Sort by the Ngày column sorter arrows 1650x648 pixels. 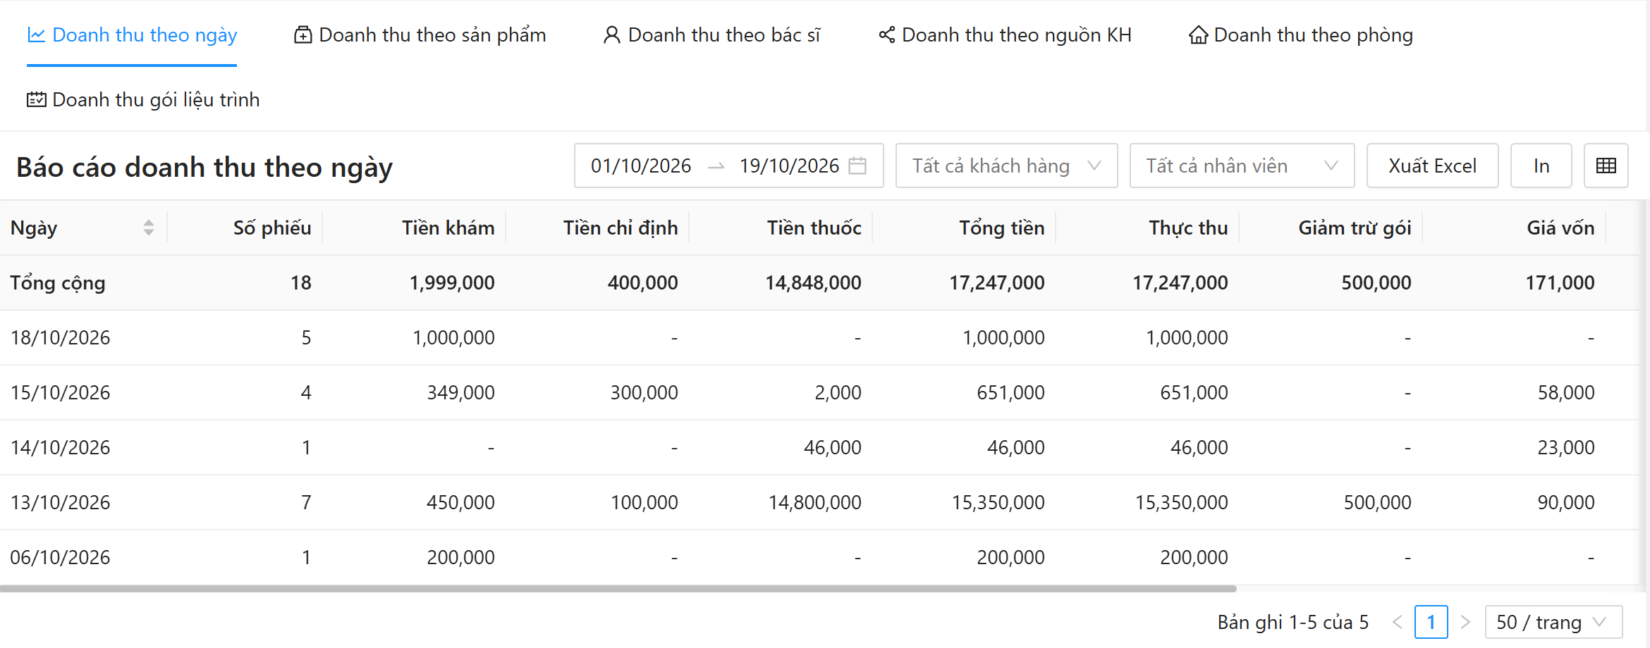(x=148, y=228)
